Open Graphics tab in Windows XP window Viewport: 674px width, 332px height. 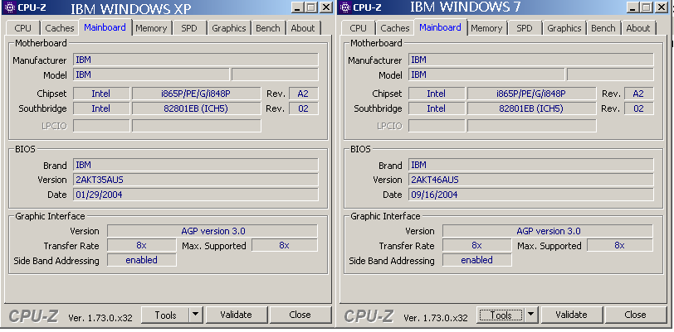point(229,28)
